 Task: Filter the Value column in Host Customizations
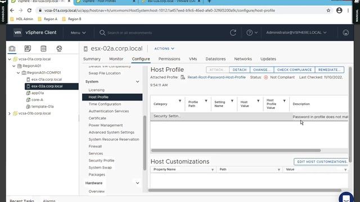[x=345, y=169]
